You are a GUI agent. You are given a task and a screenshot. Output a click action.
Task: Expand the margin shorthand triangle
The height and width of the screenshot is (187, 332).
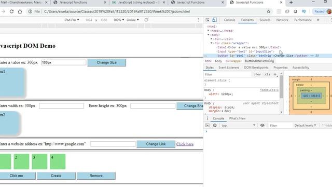click(223, 111)
